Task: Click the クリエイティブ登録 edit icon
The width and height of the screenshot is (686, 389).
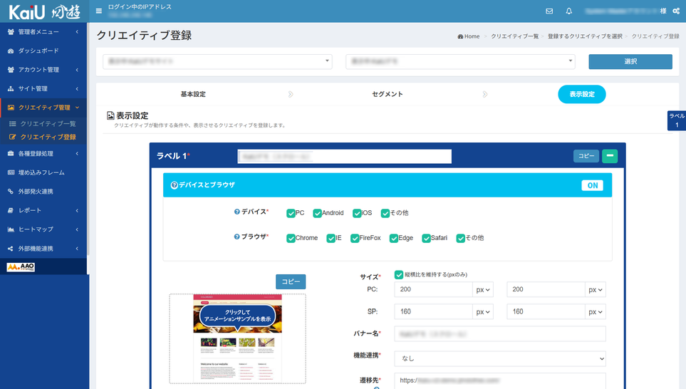Action: coord(13,137)
